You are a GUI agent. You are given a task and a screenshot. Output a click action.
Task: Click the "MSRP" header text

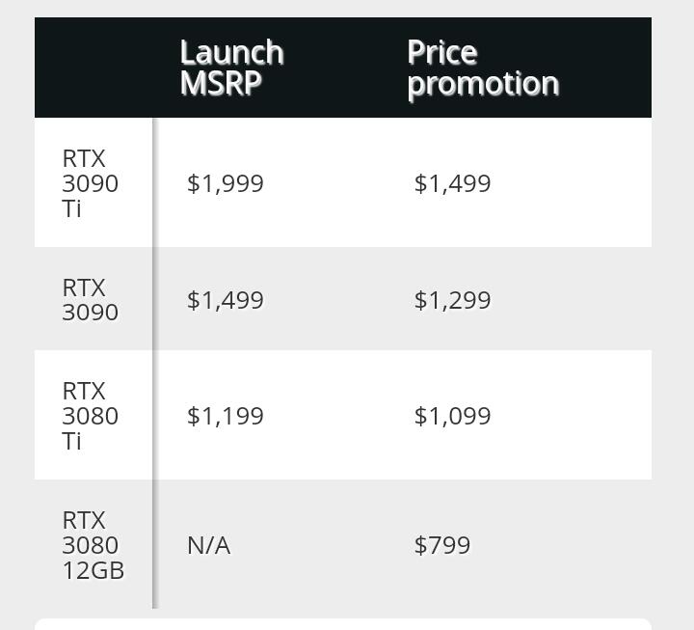coord(221,83)
